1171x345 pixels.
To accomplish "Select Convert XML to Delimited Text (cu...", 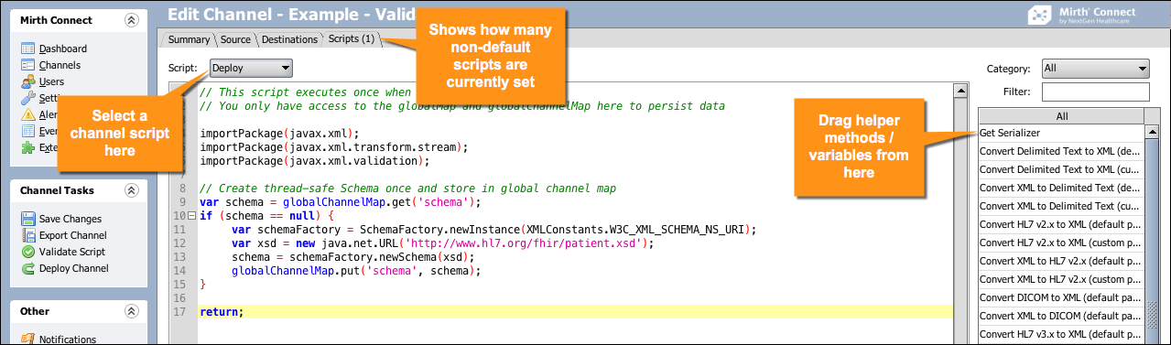I will 1061,206.
